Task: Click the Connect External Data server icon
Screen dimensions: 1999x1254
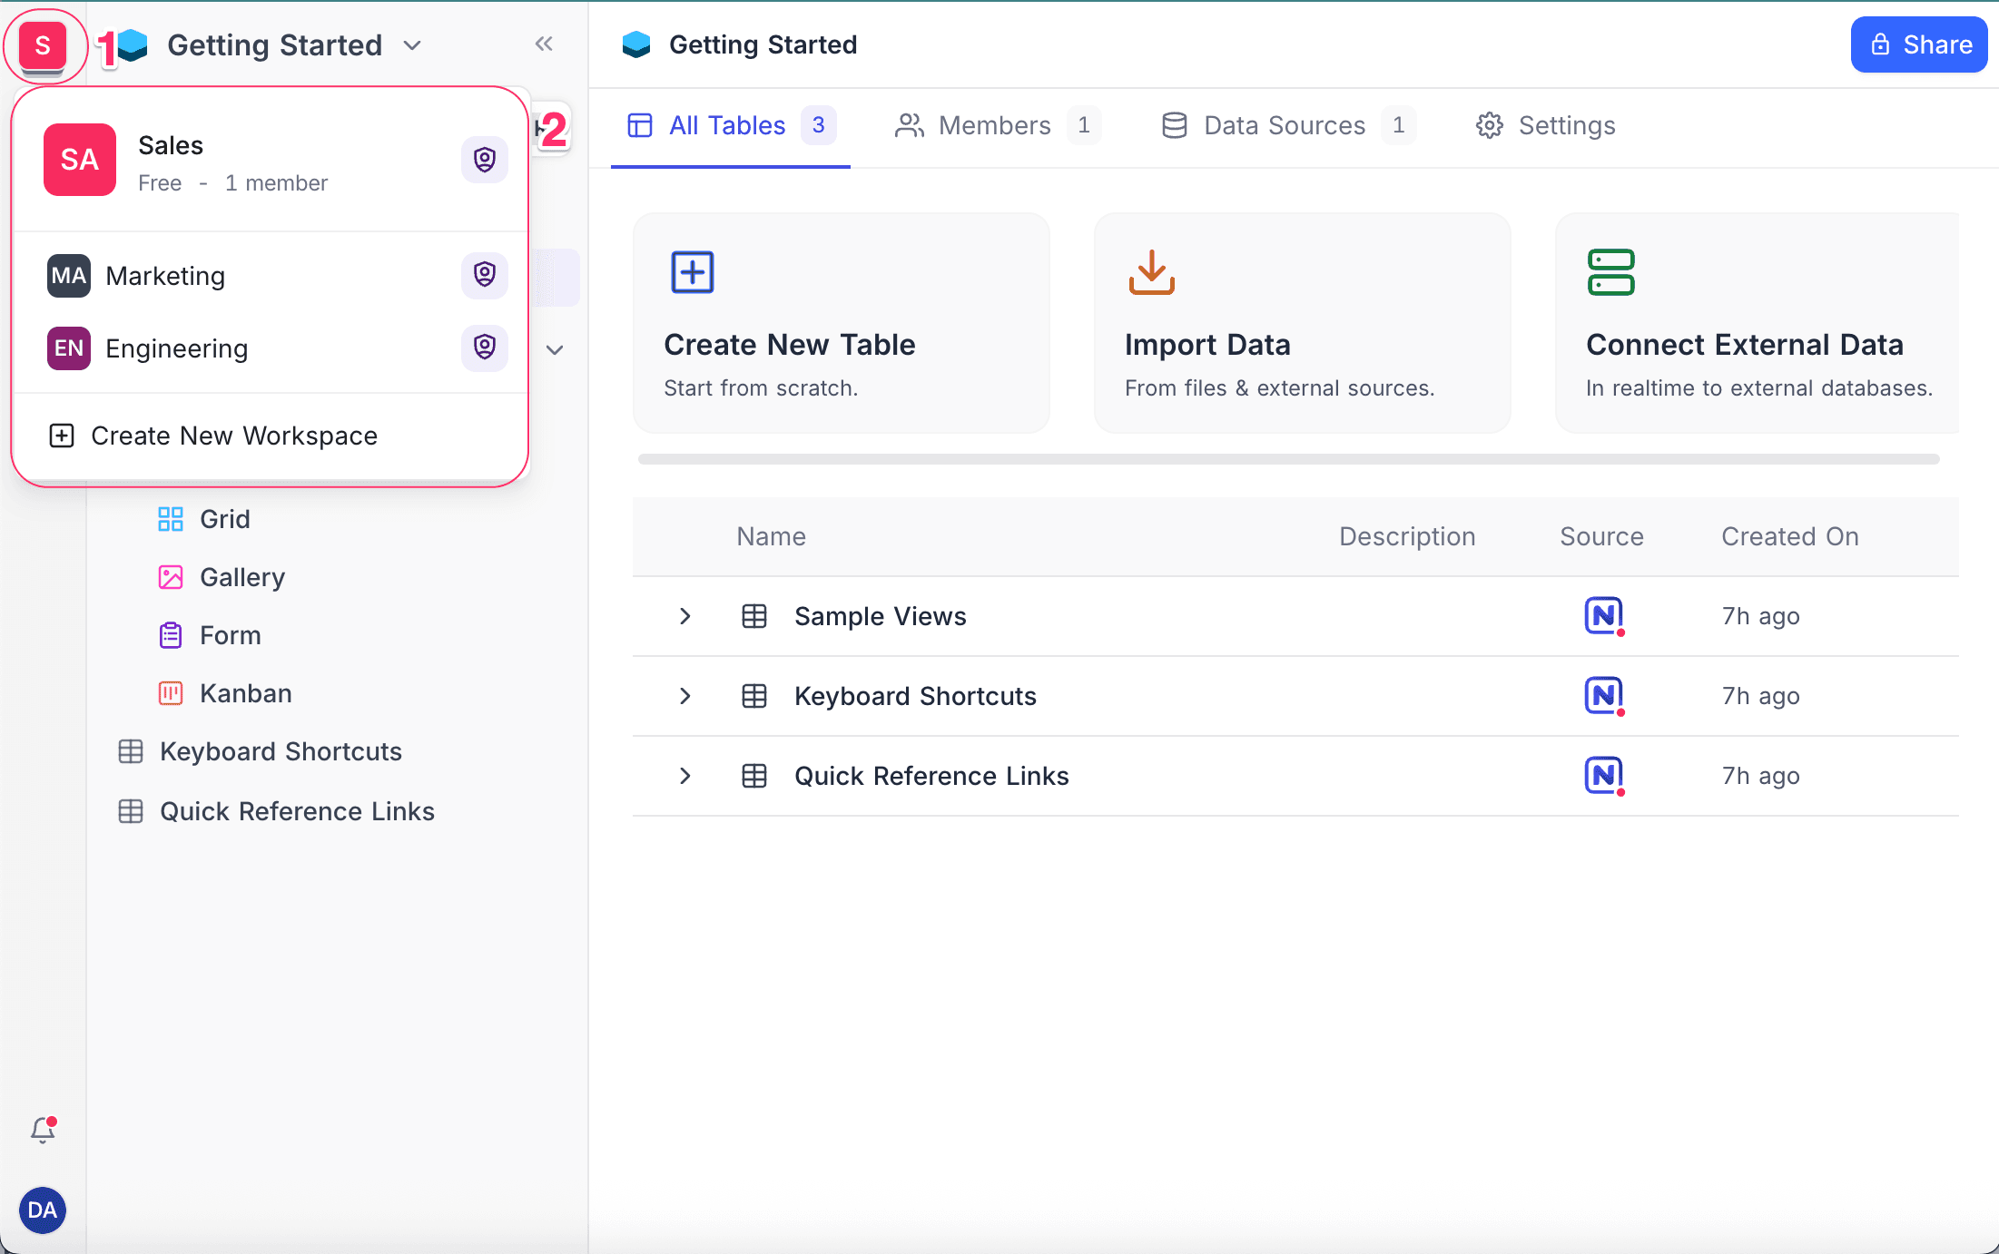Action: point(1610,272)
